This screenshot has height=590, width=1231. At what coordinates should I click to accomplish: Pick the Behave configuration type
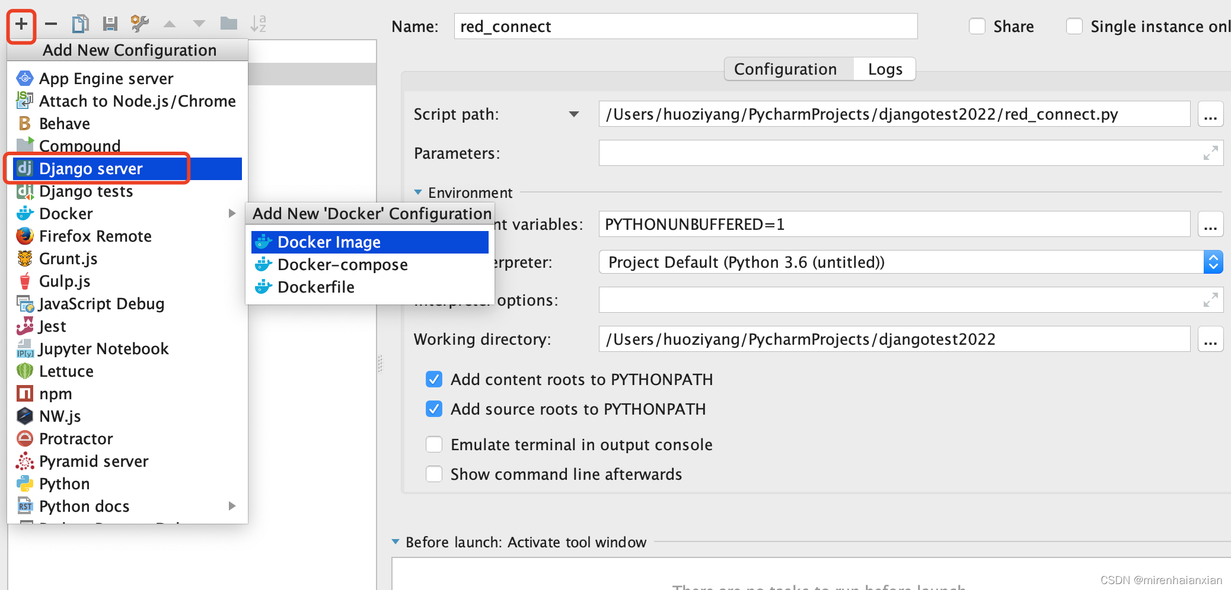(127, 124)
